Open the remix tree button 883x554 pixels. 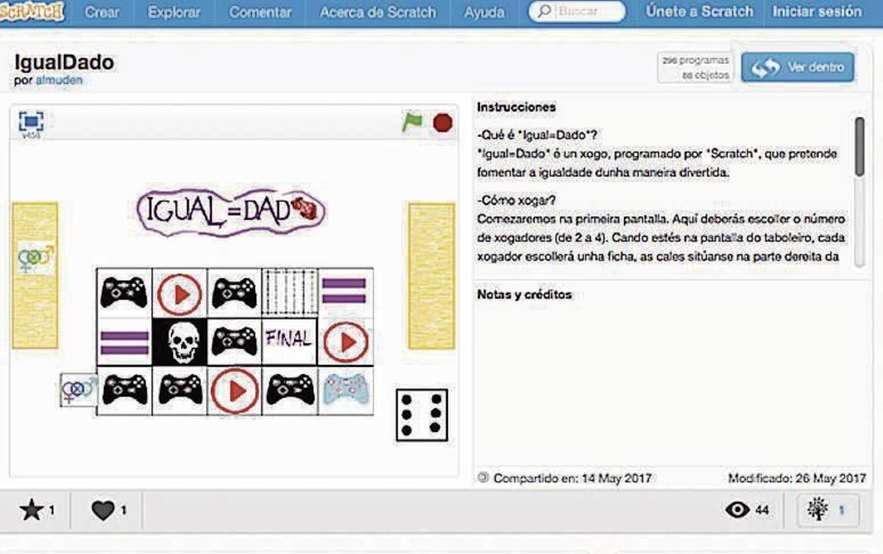pyautogui.click(x=829, y=510)
